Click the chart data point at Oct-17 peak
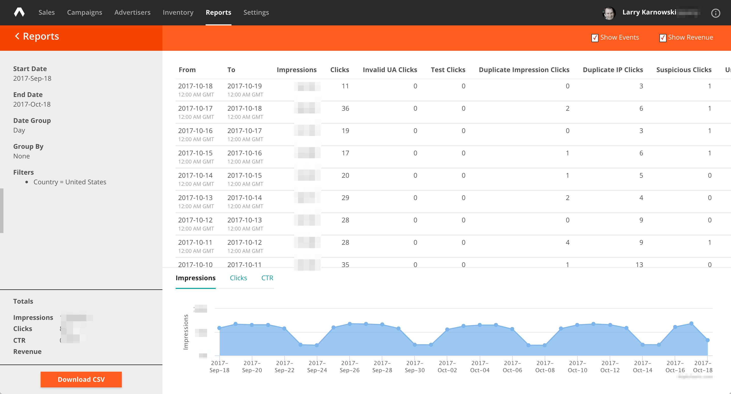Screen dimensions: 731x394 (692, 323)
